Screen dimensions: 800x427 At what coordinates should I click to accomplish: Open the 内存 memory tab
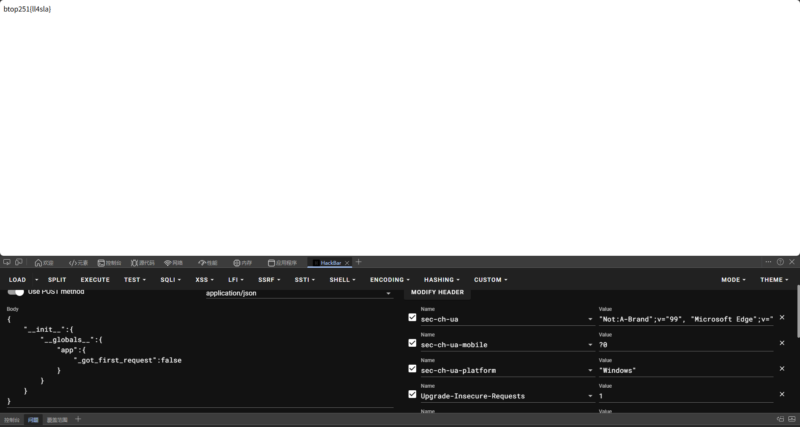click(242, 263)
